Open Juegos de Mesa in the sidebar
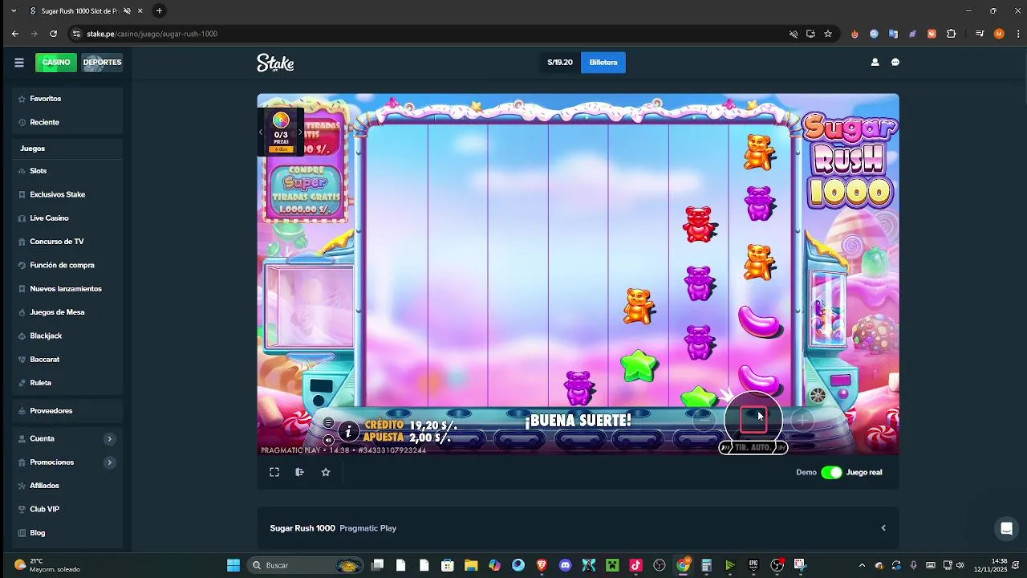This screenshot has width=1027, height=578. (x=68, y=312)
